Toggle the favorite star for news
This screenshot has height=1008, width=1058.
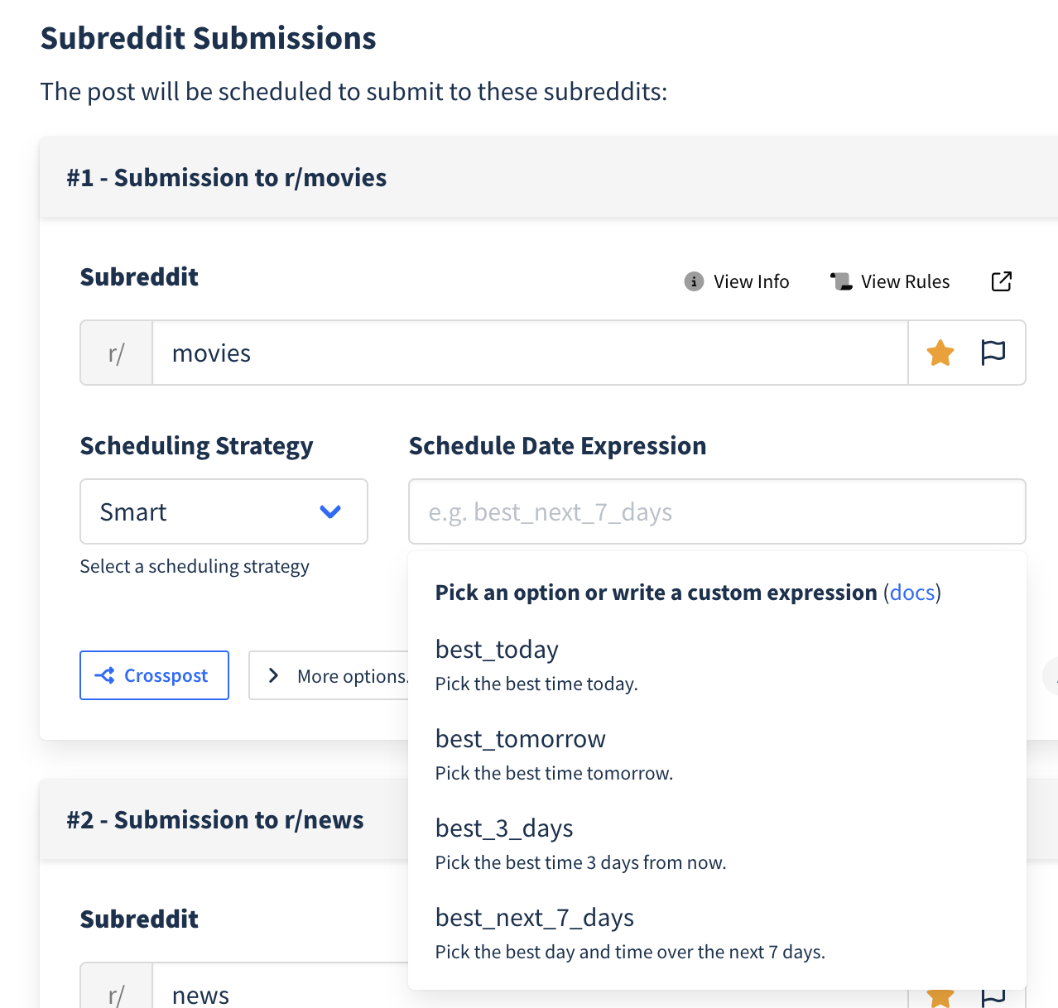coord(940,996)
